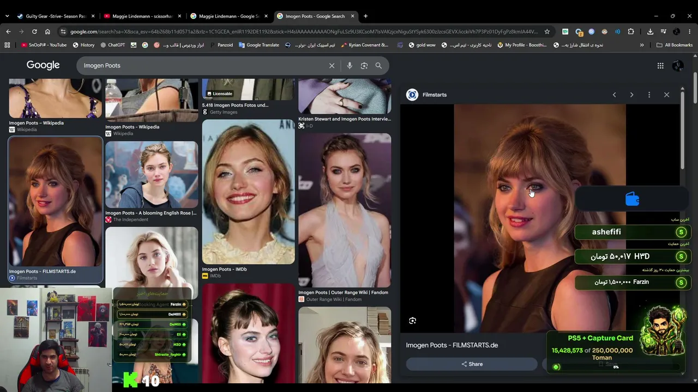Image resolution: width=698 pixels, height=392 pixels.
Task: Search inside the preview image with Lens
Action: coord(413,321)
